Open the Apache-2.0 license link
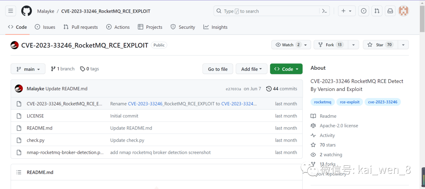Screen dimensions: 425x189 (x=339, y=126)
